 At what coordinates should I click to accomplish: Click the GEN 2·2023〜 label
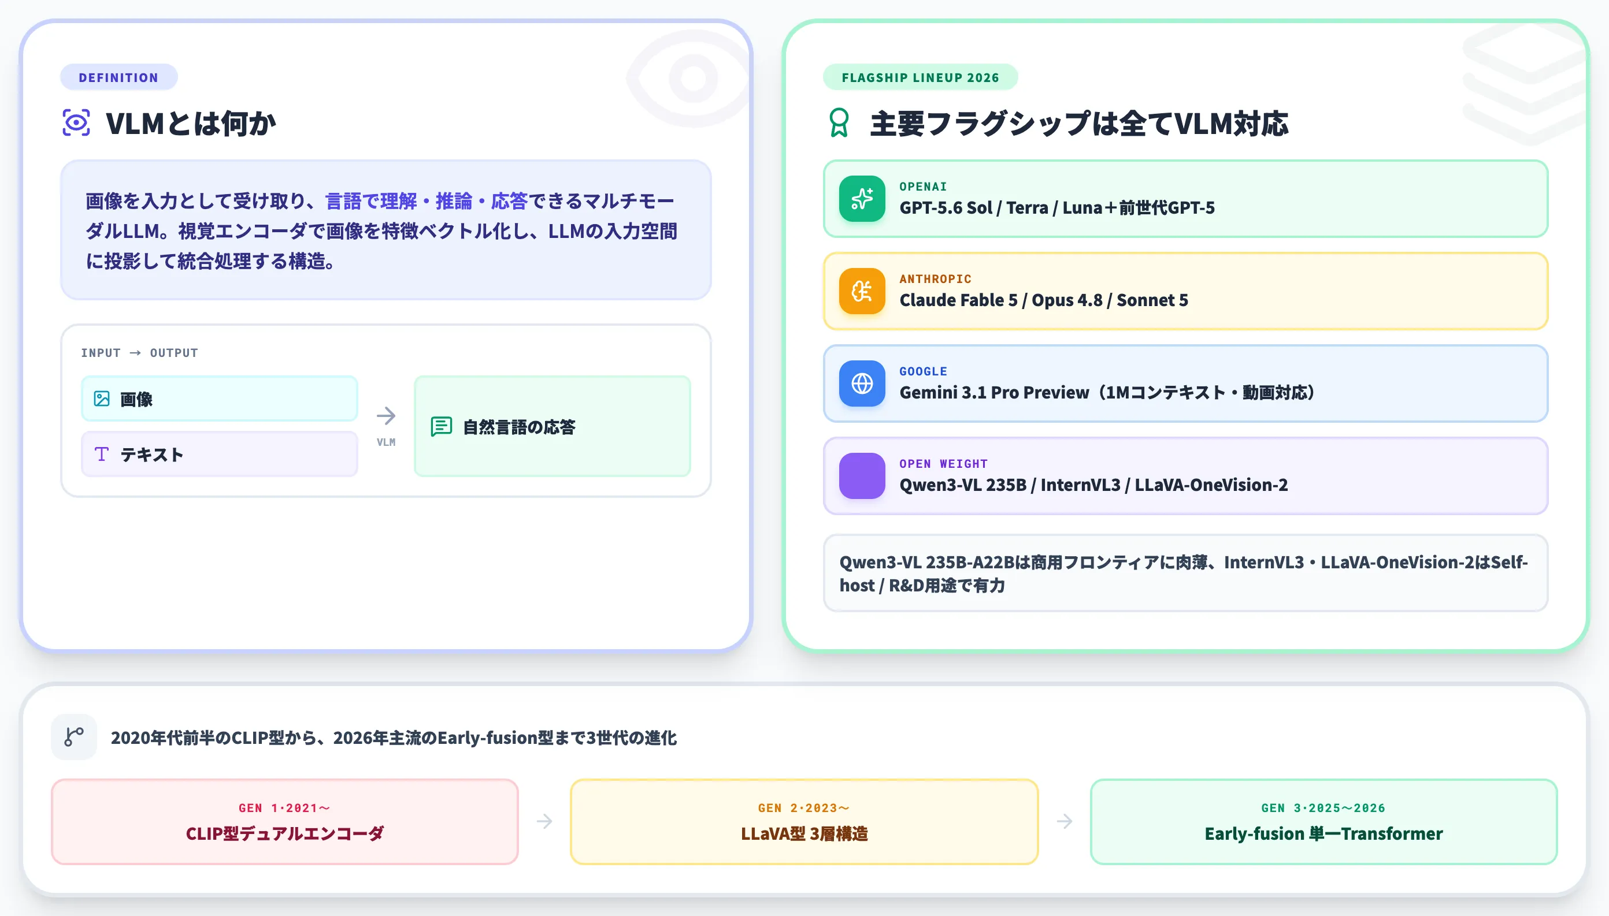point(804,808)
